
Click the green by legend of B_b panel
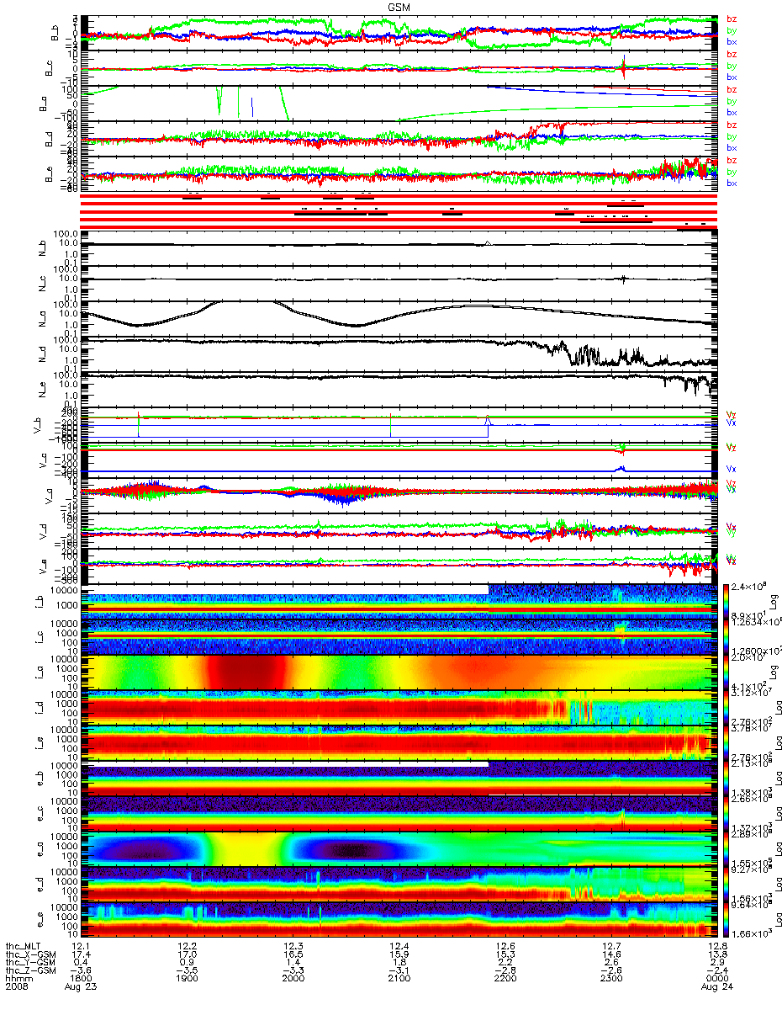click(x=732, y=30)
